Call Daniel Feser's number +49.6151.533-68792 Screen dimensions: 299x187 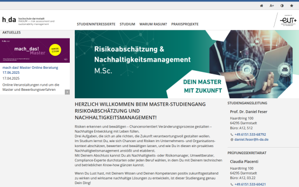(x=250, y=135)
